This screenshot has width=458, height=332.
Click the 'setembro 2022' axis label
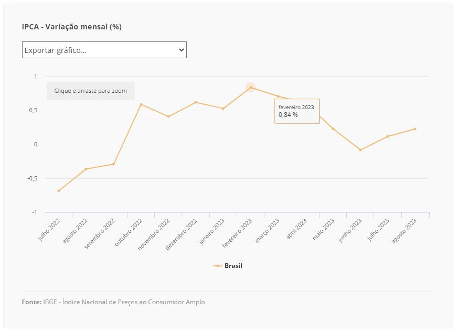[x=100, y=234]
